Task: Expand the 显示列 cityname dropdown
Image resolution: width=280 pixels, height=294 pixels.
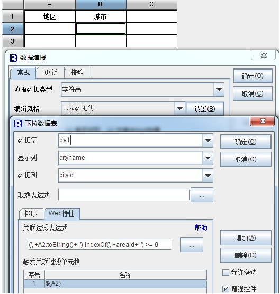Action: tap(208, 158)
